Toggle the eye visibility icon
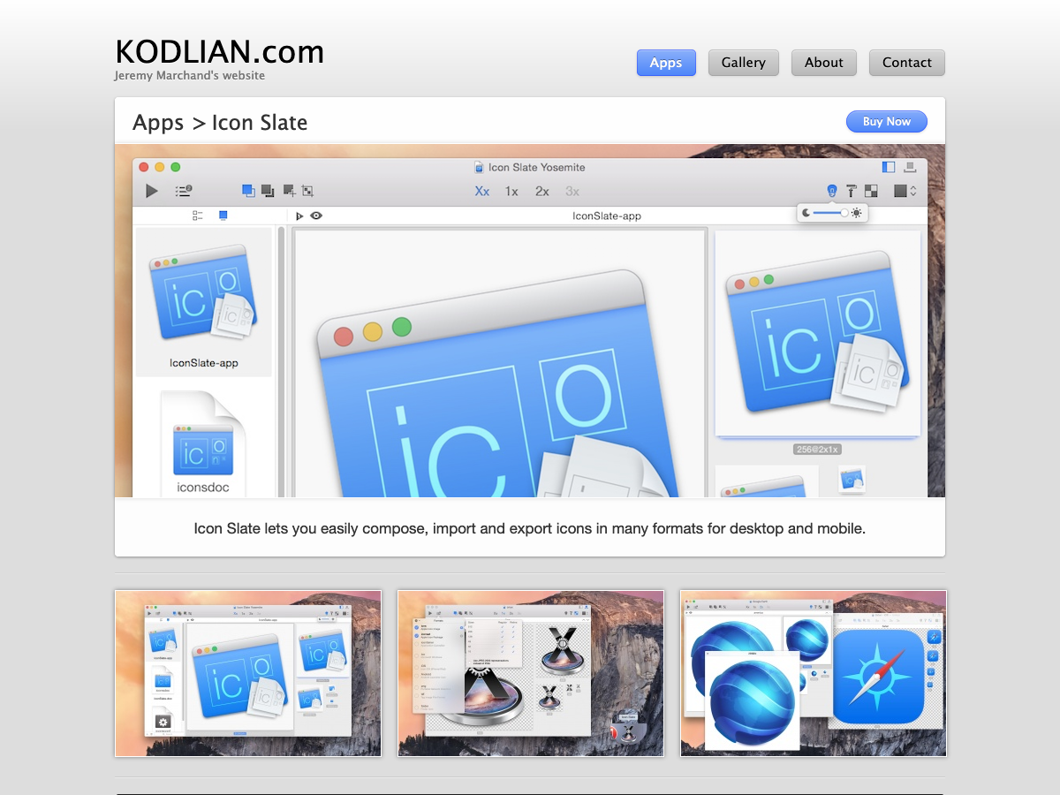Viewport: 1060px width, 795px height. [x=316, y=216]
